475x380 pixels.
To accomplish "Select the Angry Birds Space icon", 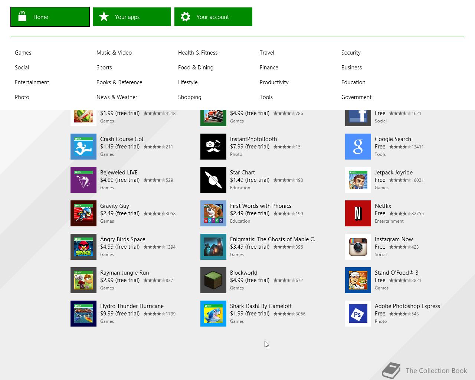I will 83,247.
